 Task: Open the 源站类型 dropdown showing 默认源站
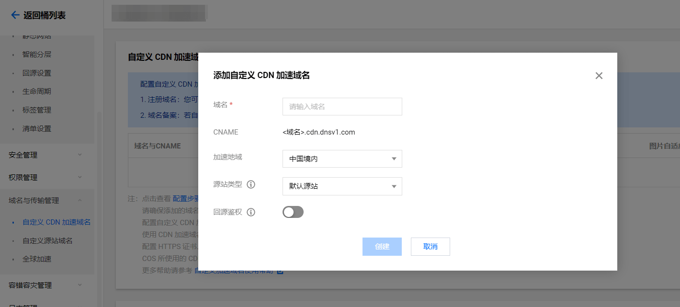pyautogui.click(x=342, y=186)
